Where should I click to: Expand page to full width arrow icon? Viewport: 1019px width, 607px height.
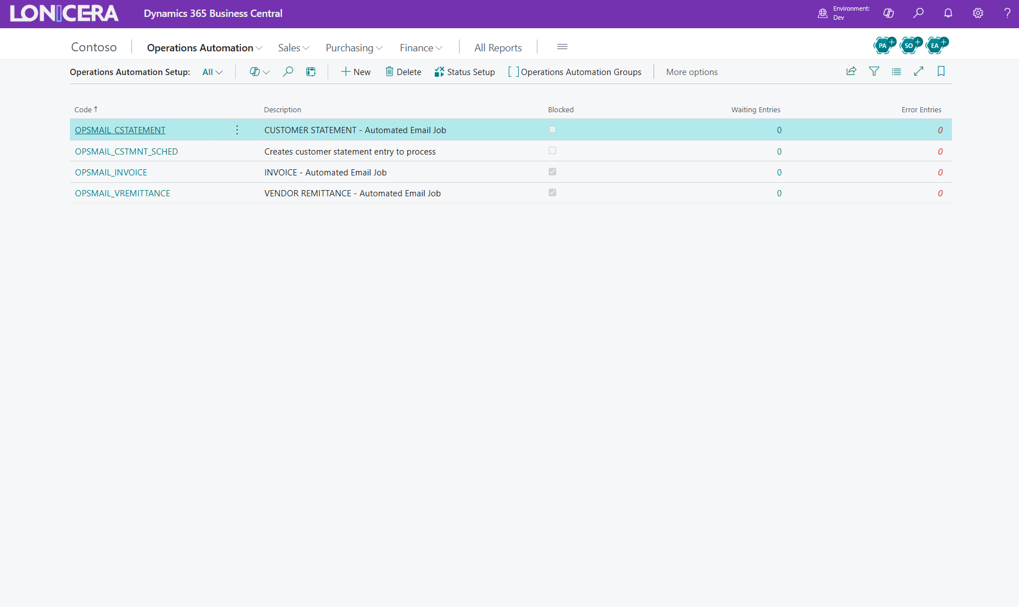(x=919, y=71)
